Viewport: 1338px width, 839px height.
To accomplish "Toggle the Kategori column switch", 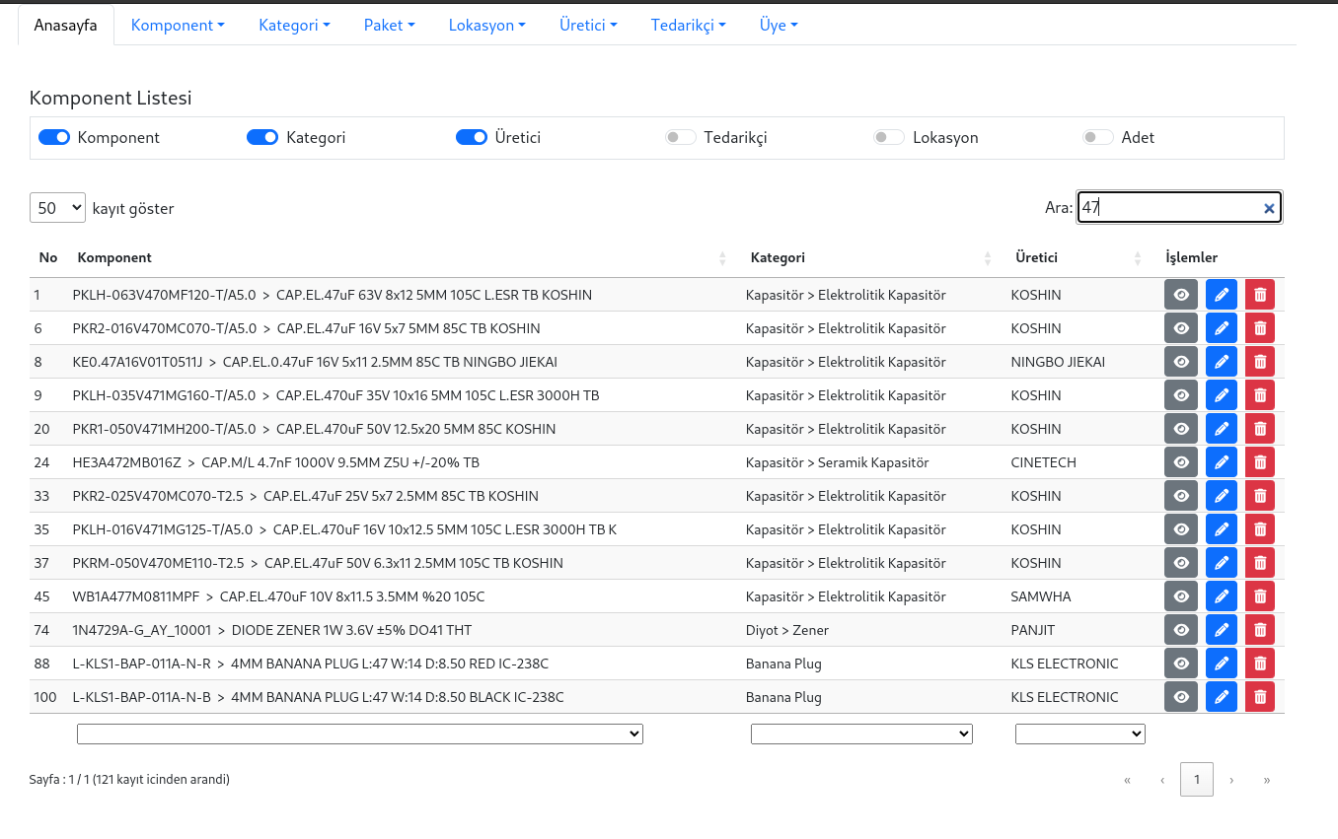I will point(262,137).
